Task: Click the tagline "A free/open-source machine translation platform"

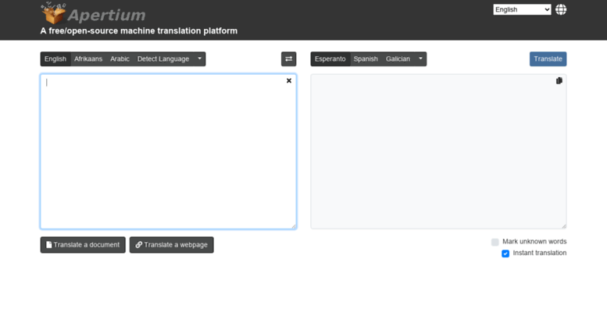Action: click(x=139, y=31)
